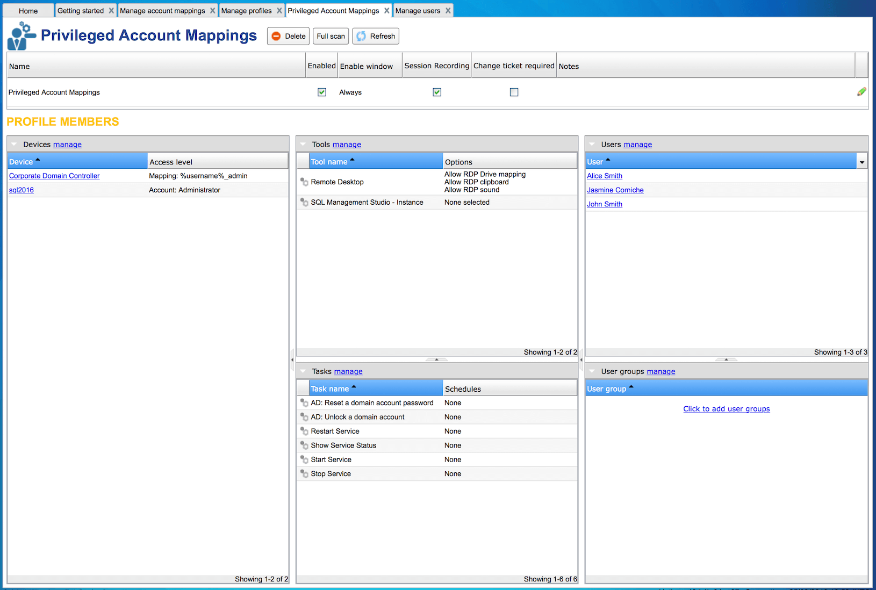Click the Full scan button
Image resolution: width=876 pixels, height=590 pixels.
(x=331, y=36)
